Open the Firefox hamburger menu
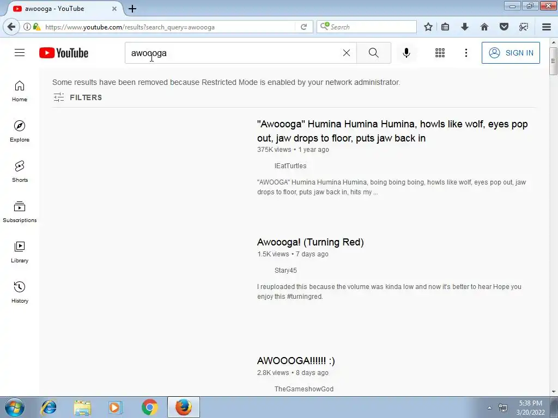 (547, 27)
